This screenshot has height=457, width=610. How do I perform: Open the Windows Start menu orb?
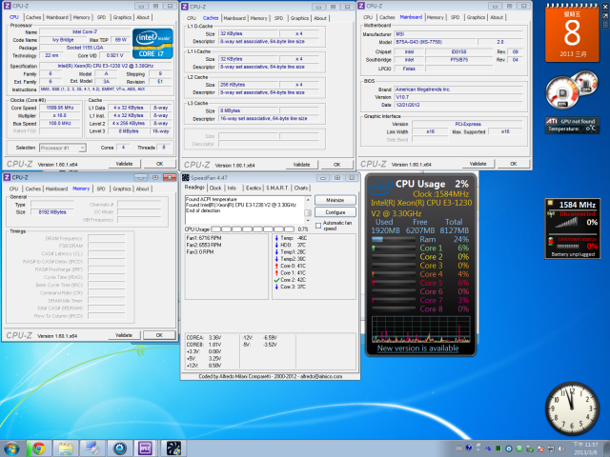[x=11, y=448]
